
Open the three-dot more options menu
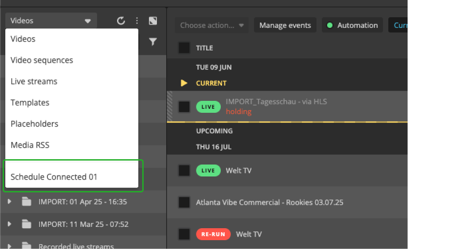(137, 21)
